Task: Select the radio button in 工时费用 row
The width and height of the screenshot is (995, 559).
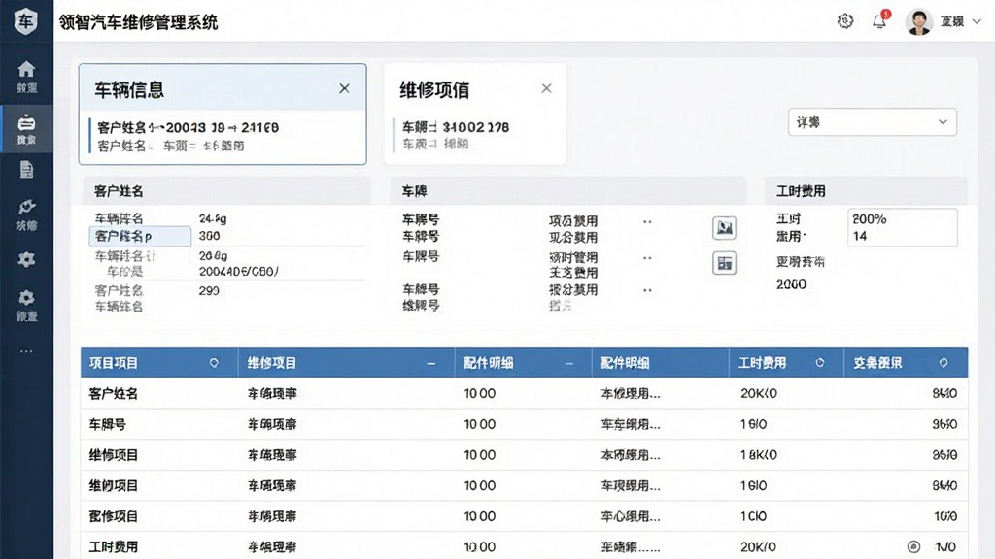Action: point(913,546)
